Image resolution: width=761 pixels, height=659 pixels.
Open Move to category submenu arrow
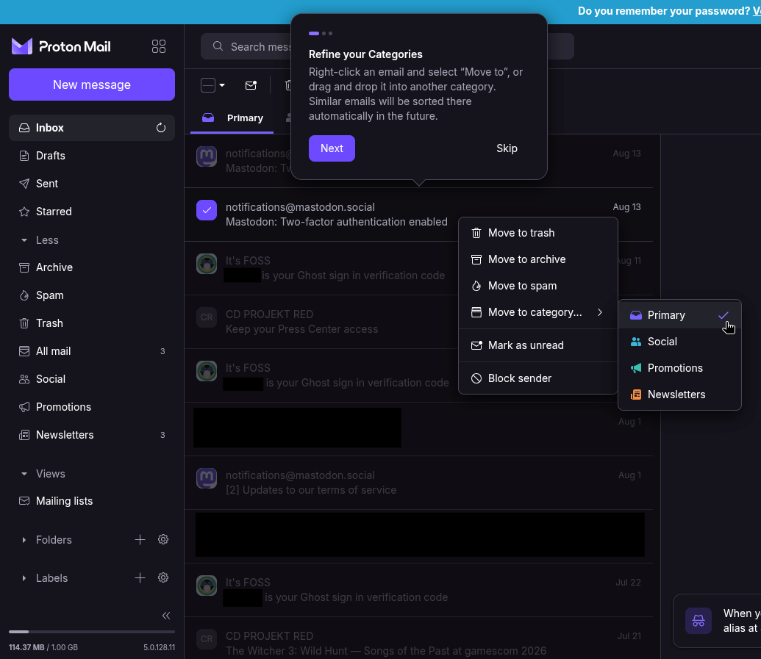tap(600, 312)
